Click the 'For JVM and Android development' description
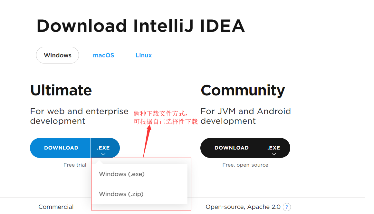Screen dimensions: 374x214 [246, 116]
